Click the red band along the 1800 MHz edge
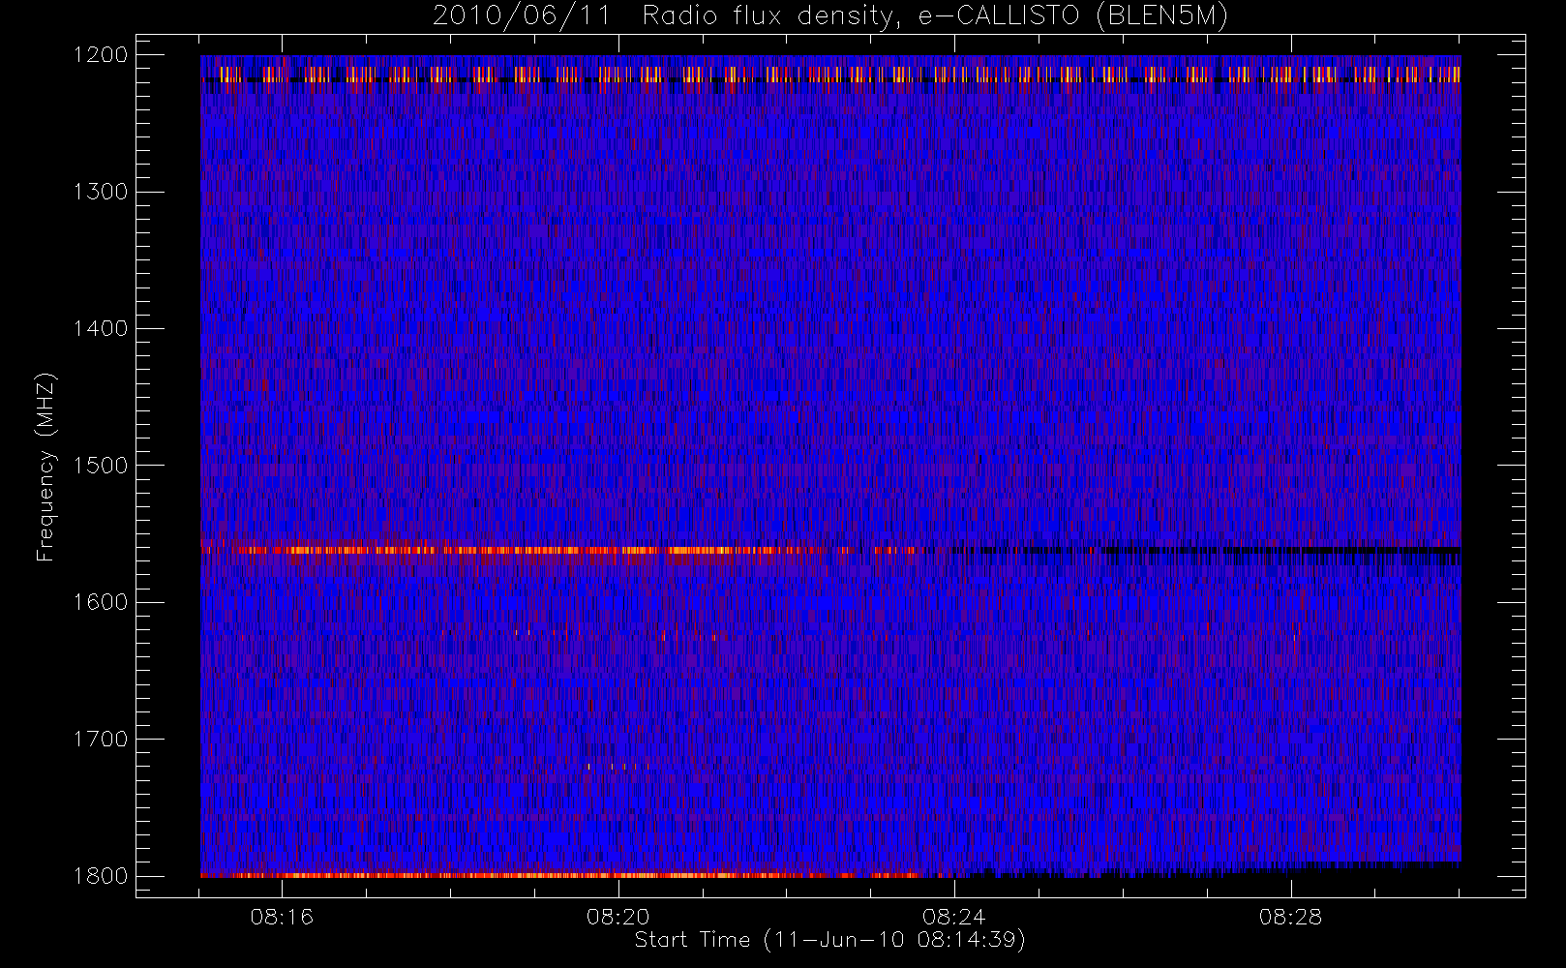Viewport: 1566px width, 968px height. [x=561, y=875]
